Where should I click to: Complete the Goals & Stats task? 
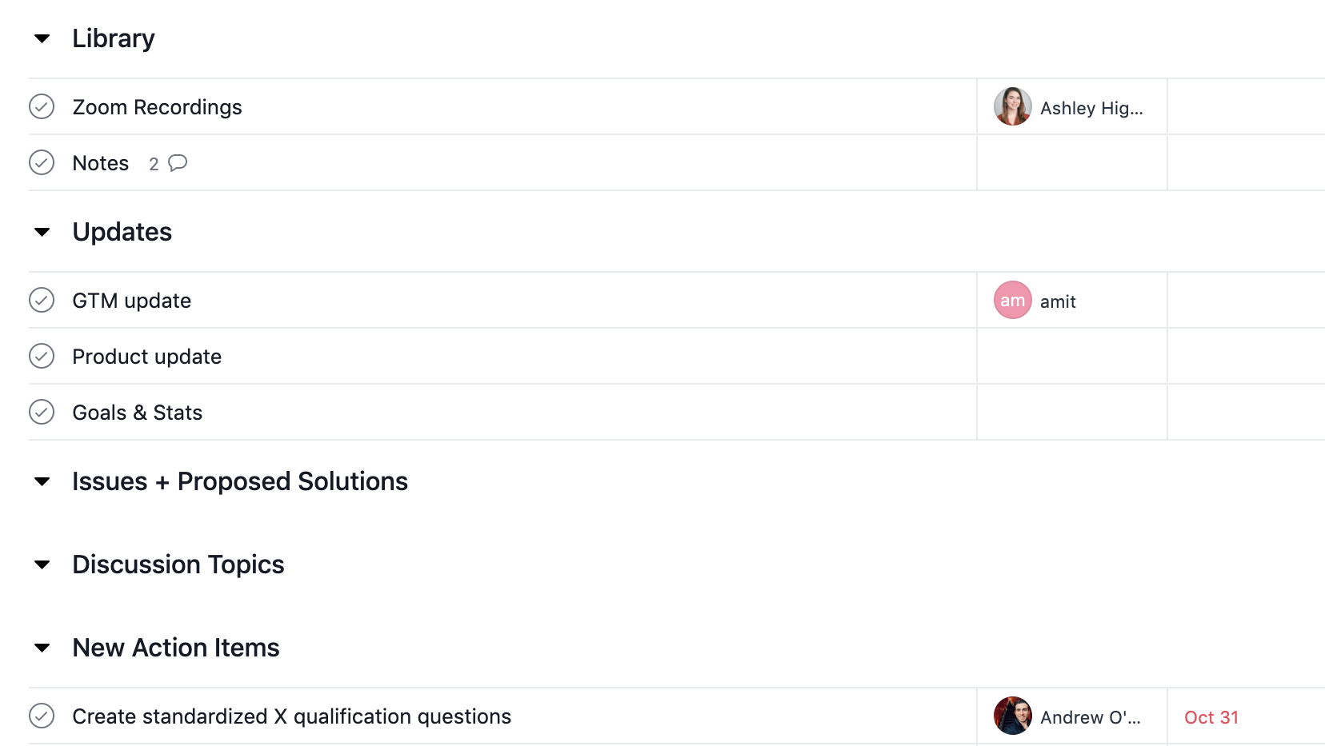[42, 413]
